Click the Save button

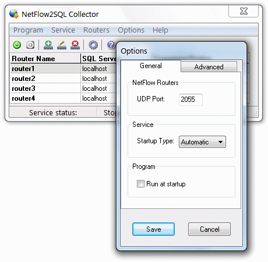(153, 229)
